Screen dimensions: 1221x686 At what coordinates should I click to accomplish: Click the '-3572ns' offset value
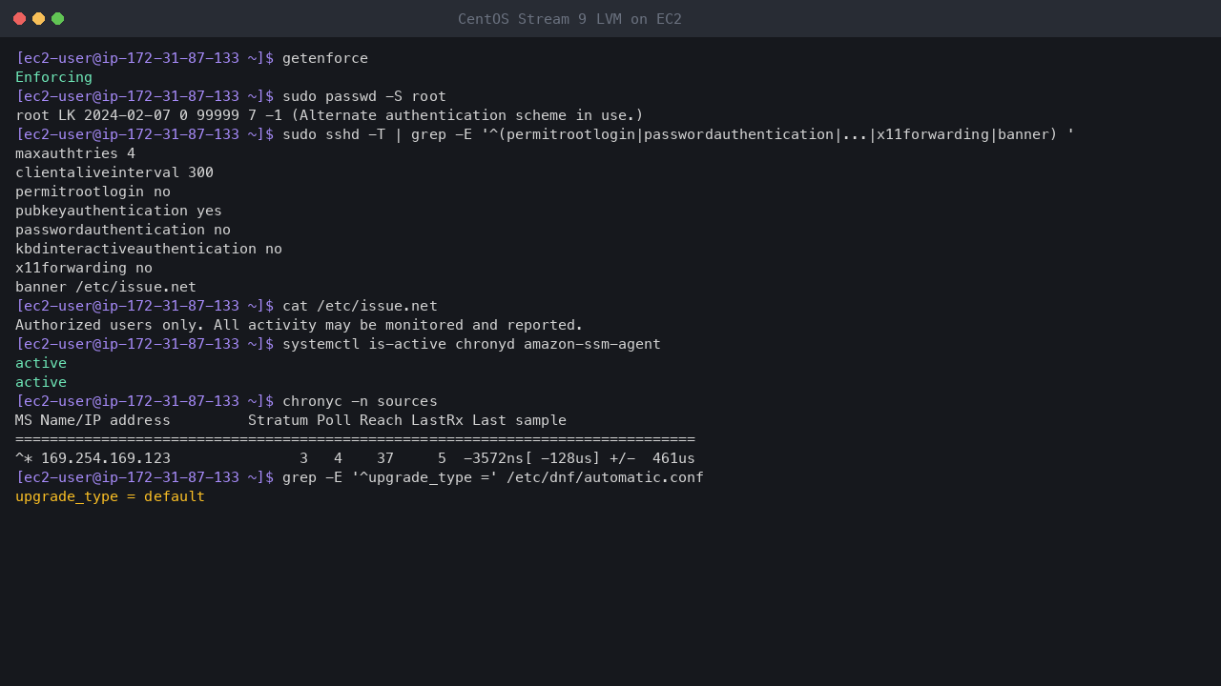tap(493, 458)
